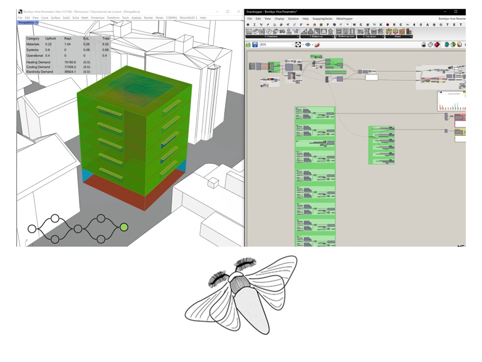Click the bar chart preview on Grasshopper canvas
This screenshot has height=362, width=482.
[452, 101]
